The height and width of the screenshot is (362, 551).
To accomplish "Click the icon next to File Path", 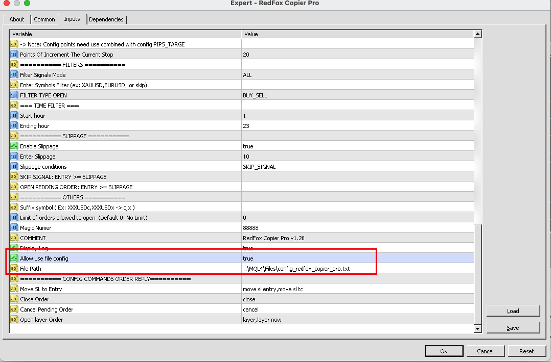I will pyautogui.click(x=14, y=269).
